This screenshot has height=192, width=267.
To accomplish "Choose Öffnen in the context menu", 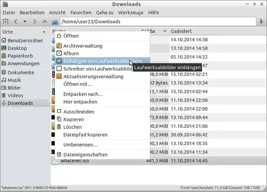I will coord(102,36).
